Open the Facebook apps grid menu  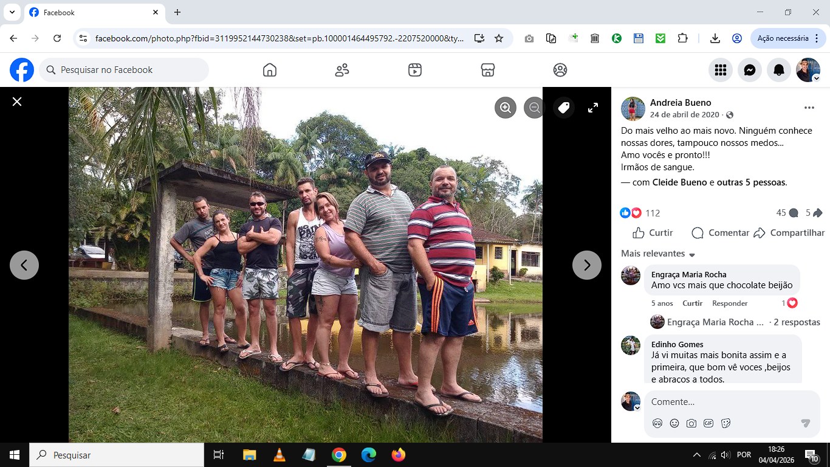click(x=721, y=70)
